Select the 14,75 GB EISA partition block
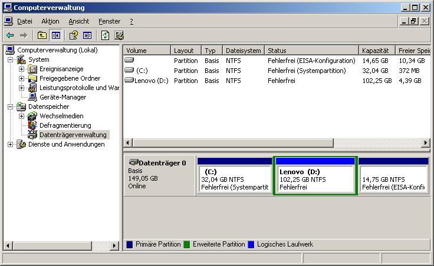 click(393, 176)
